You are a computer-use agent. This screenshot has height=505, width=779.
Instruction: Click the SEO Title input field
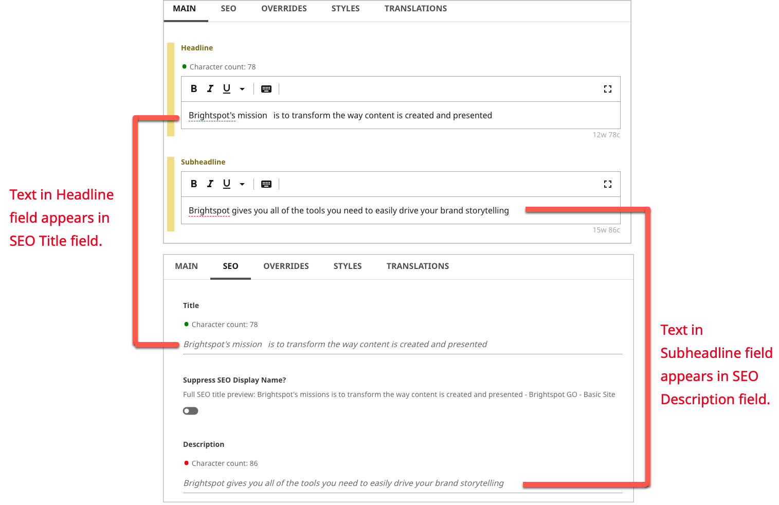coord(403,345)
